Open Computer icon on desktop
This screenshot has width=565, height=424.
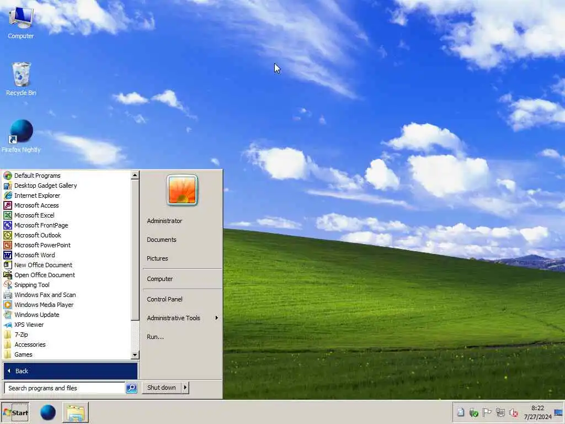point(21,22)
